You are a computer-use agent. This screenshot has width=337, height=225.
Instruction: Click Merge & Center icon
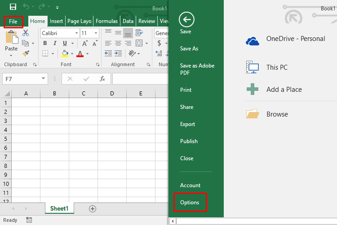139,43
